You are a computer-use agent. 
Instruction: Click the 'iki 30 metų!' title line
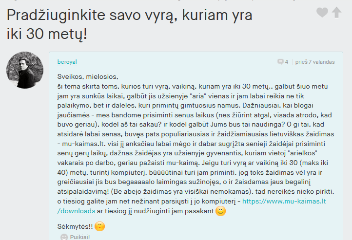coord(47,34)
